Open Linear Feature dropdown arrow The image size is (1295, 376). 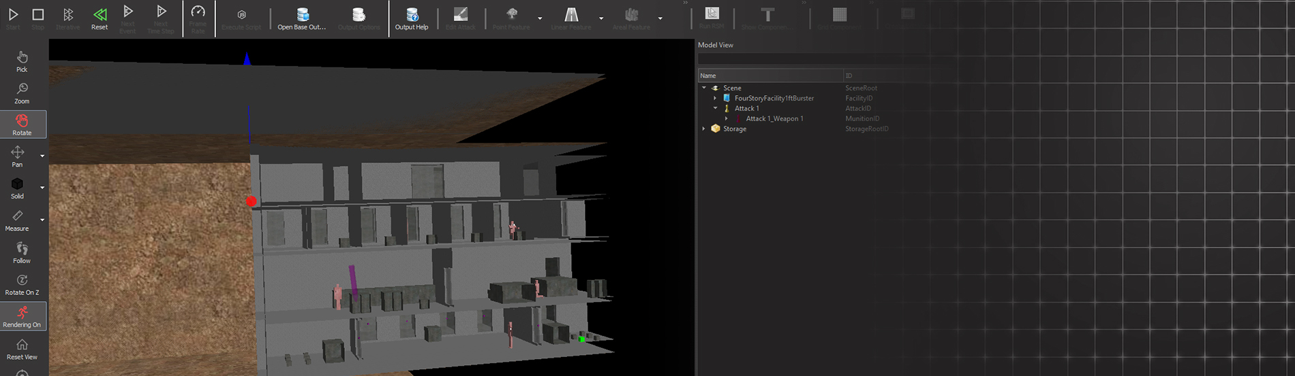pos(601,18)
